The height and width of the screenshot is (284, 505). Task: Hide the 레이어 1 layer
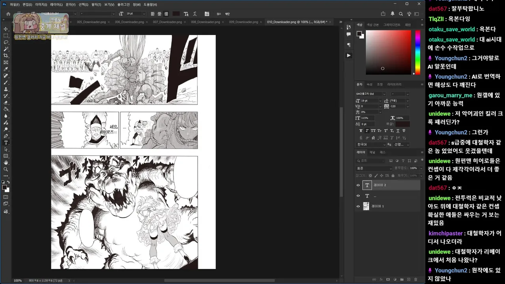[x=358, y=206]
